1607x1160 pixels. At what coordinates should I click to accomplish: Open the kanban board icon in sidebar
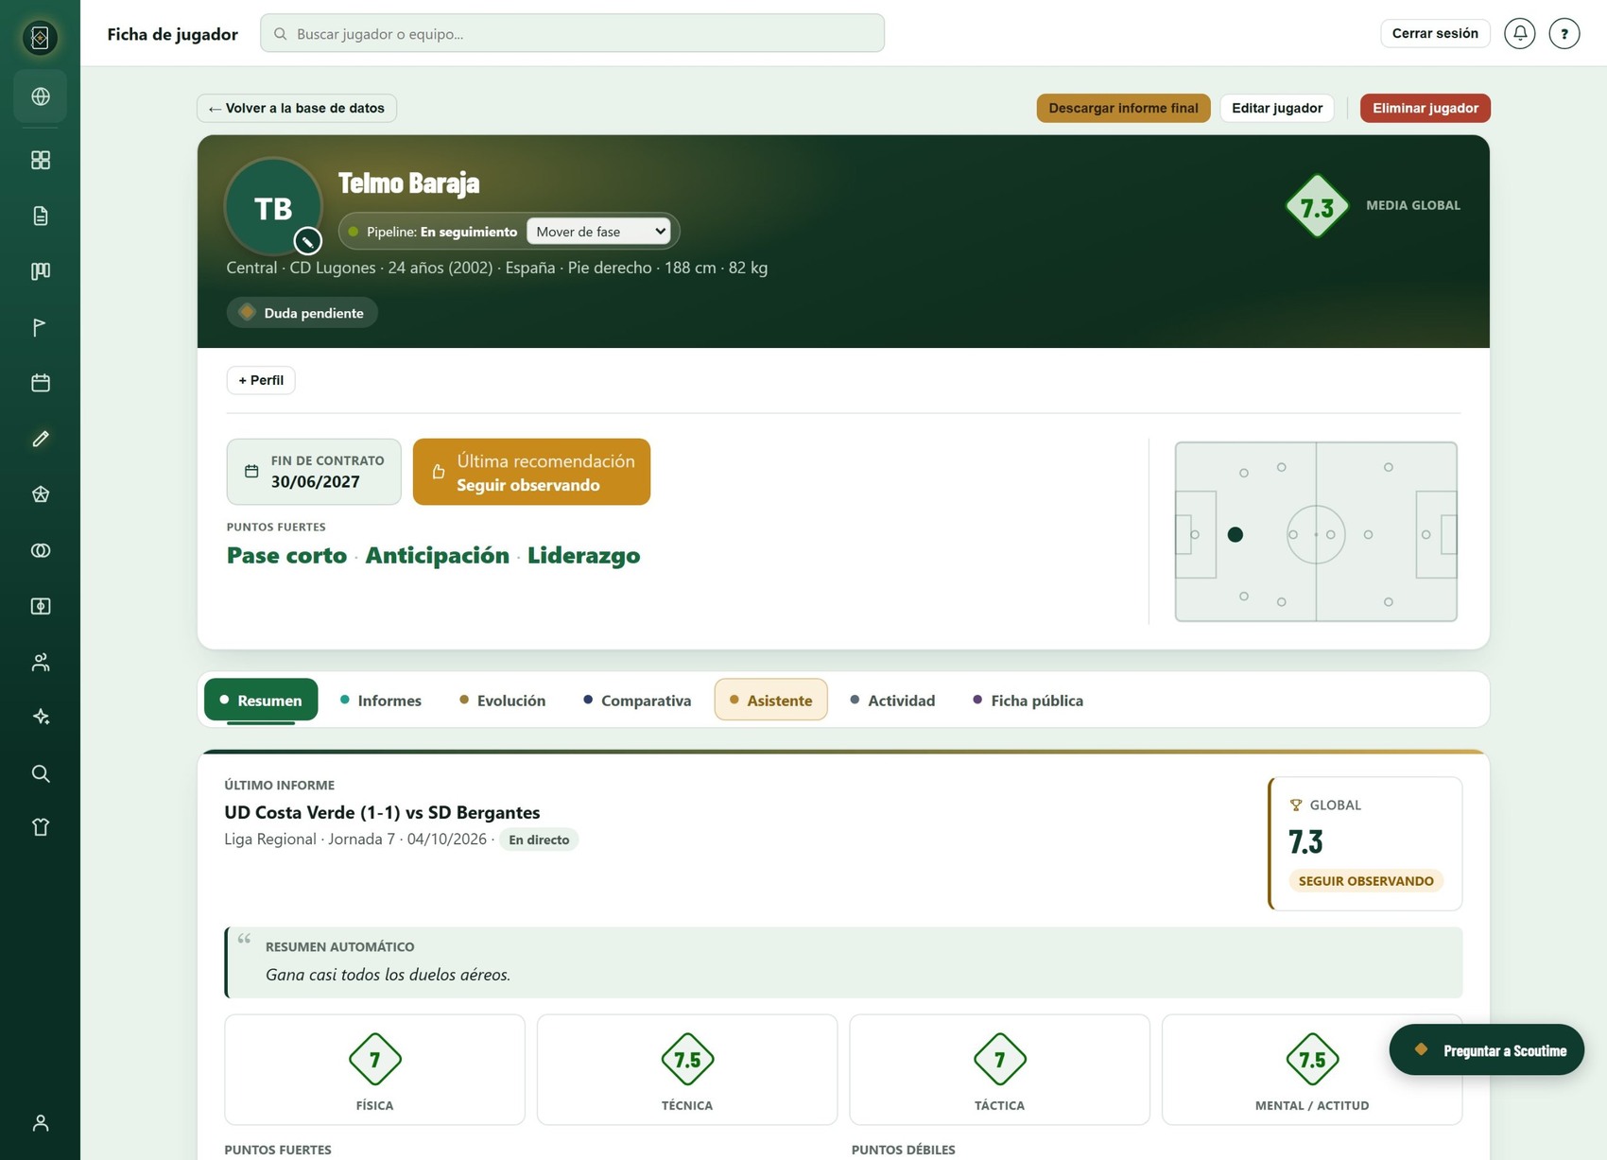coord(40,271)
